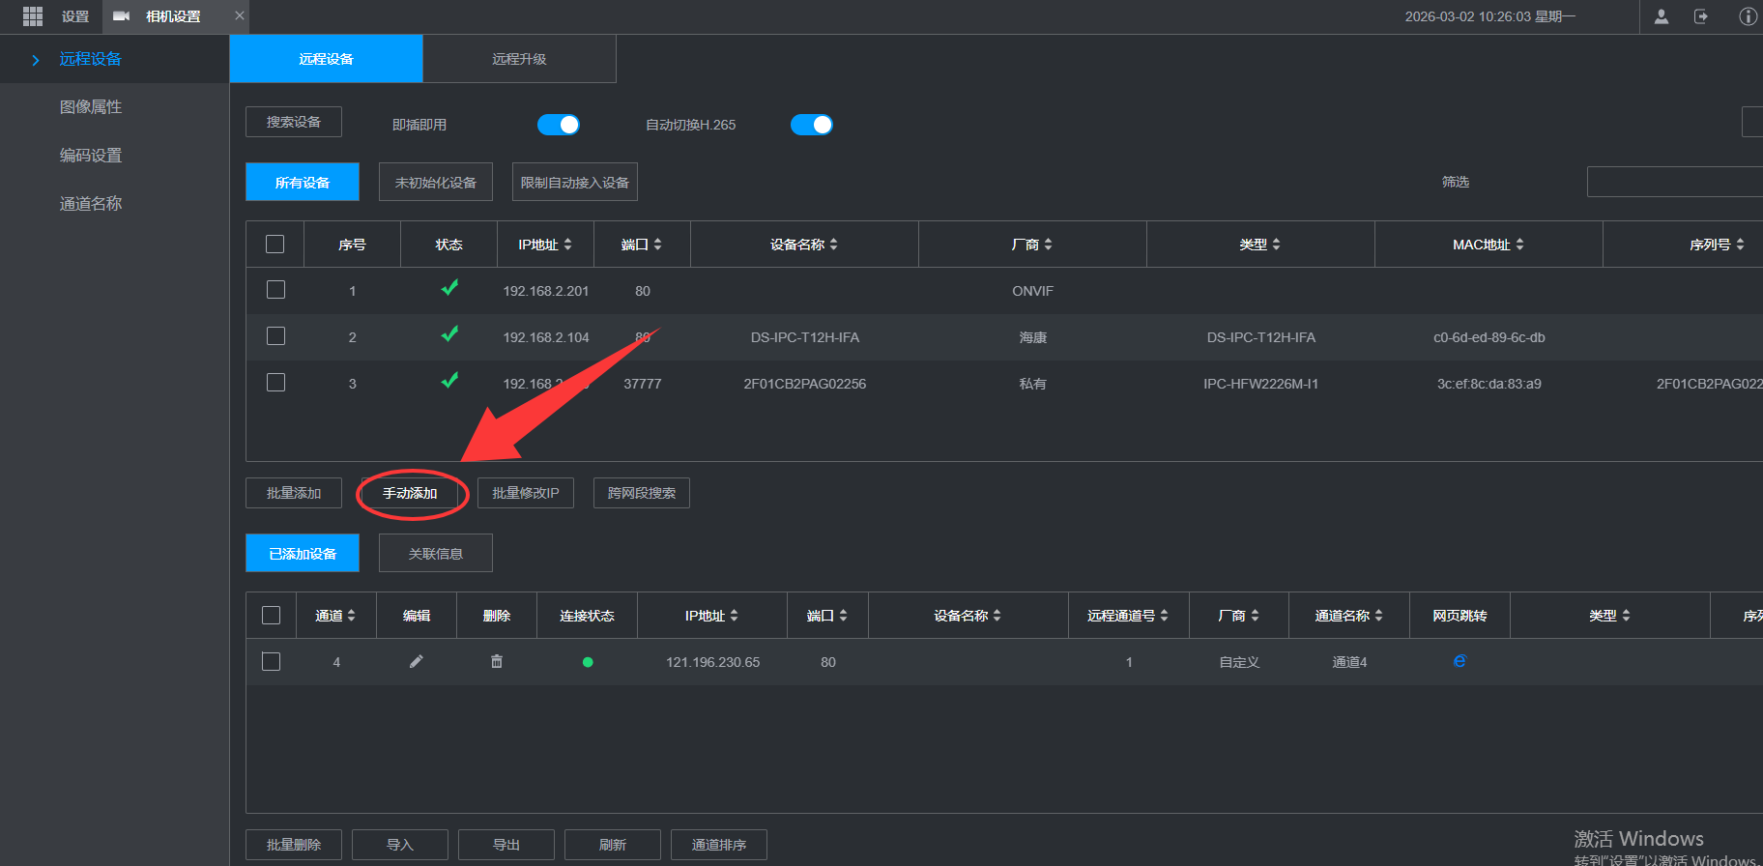Viewport: 1763px width, 866px height.
Task: Sort device list by IP地址 column
Action: coord(545,245)
